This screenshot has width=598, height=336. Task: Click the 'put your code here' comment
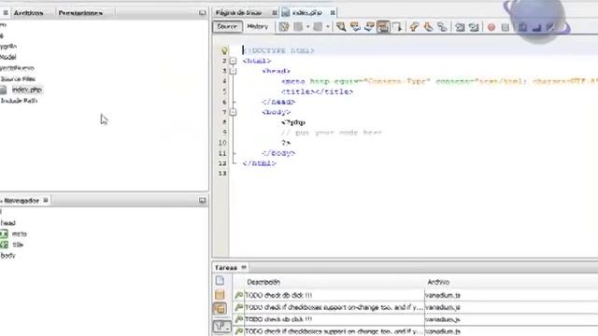(332, 133)
